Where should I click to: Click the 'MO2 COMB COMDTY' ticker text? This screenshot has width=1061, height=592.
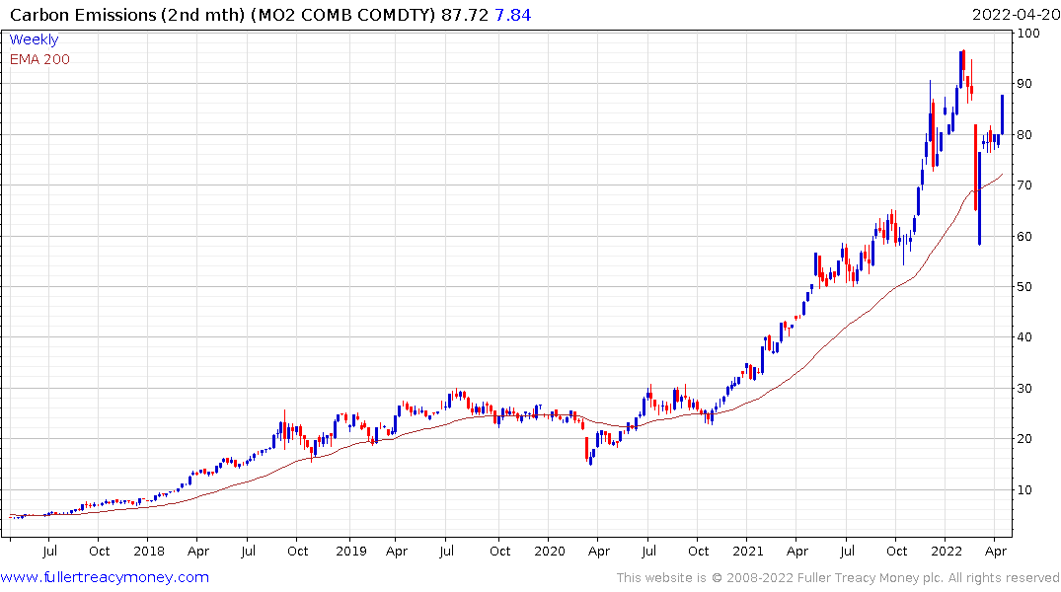(343, 14)
